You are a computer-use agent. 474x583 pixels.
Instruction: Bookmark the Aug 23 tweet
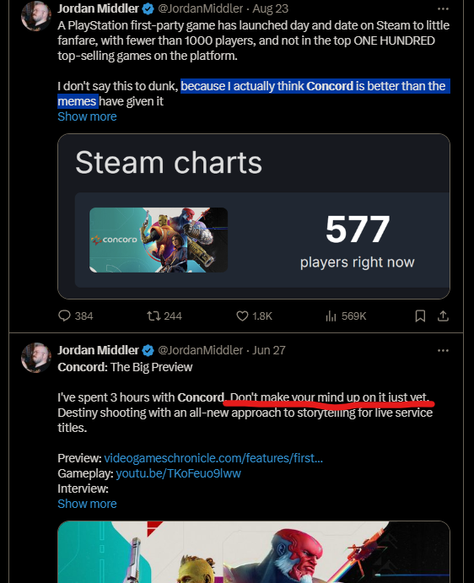420,316
